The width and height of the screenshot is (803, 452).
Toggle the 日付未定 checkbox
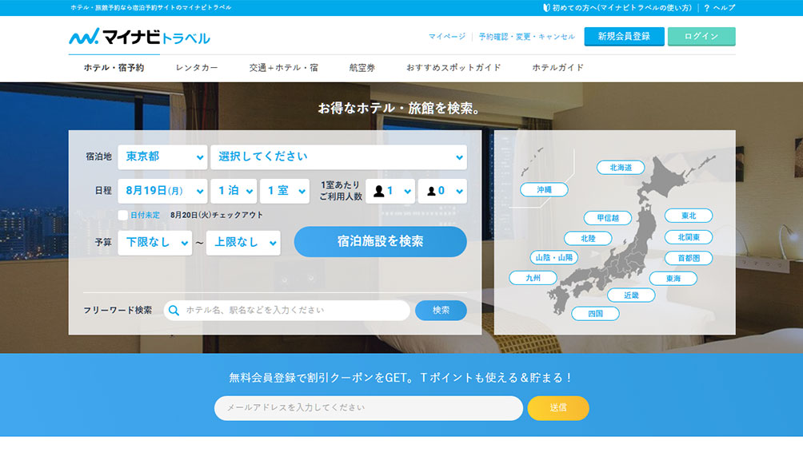click(123, 216)
